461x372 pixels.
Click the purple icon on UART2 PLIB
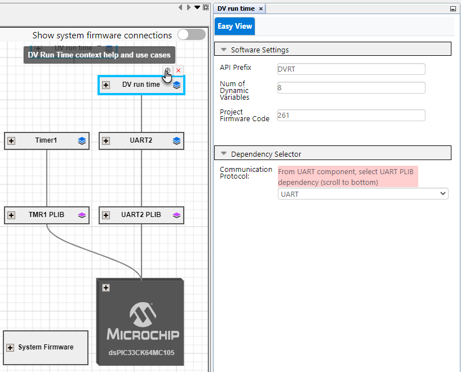[x=176, y=215]
